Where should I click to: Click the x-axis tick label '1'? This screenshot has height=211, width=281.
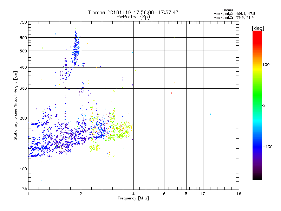pyautogui.click(x=28, y=194)
